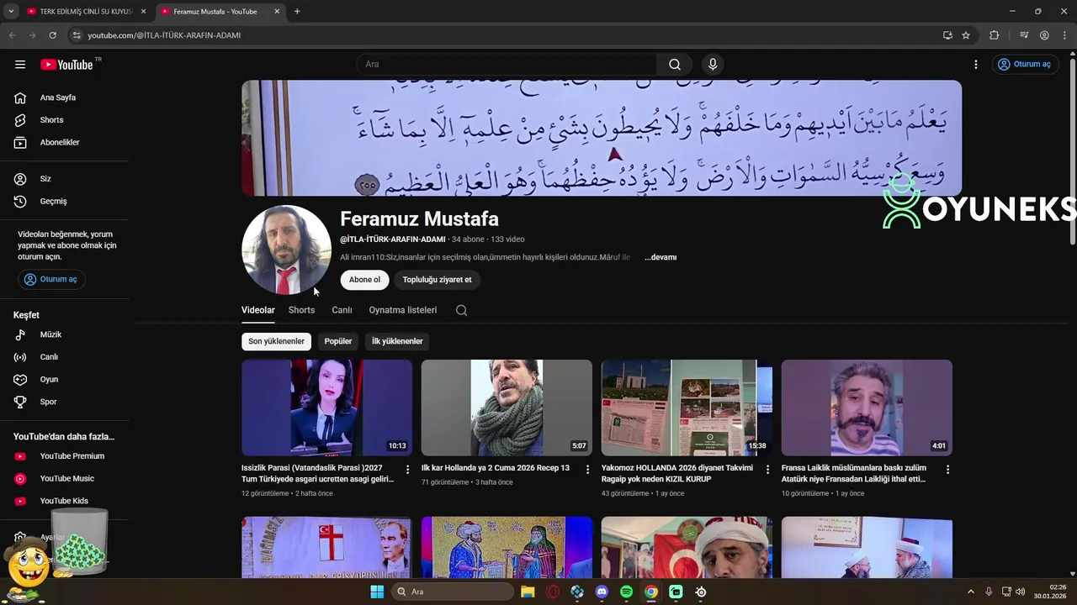Open the YouTube hamburger guide menu

pos(20,65)
